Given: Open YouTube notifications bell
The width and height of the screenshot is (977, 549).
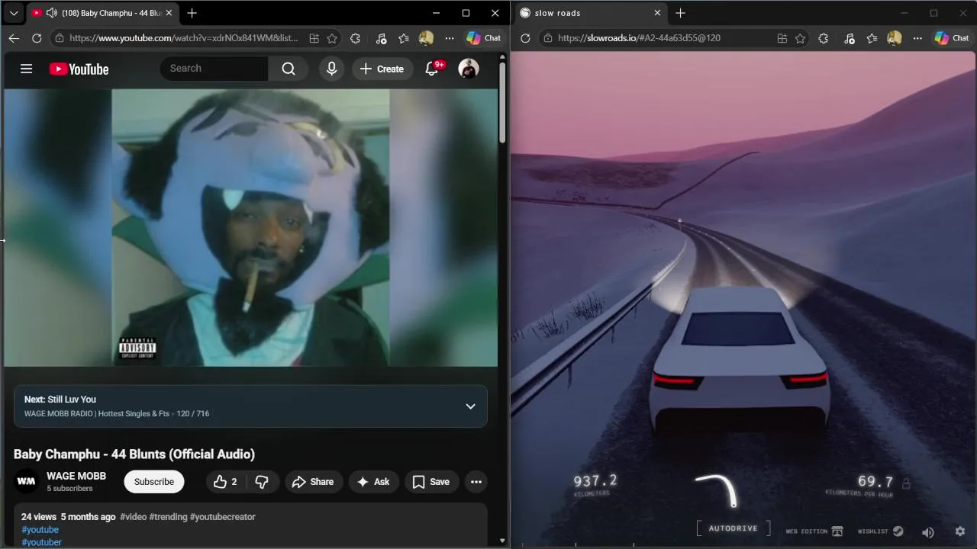Looking at the screenshot, I should click(x=432, y=69).
